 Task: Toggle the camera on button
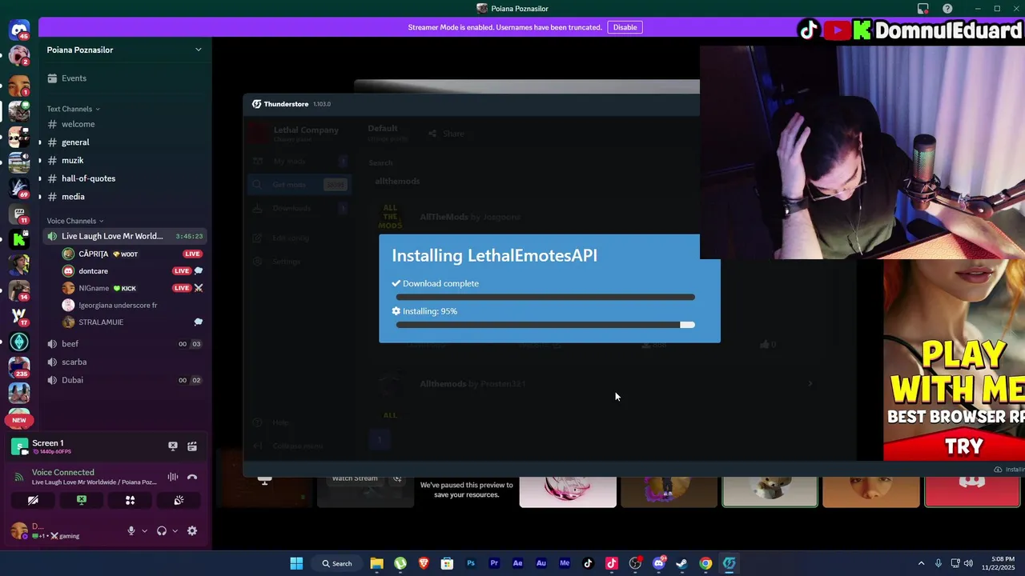coord(33,500)
